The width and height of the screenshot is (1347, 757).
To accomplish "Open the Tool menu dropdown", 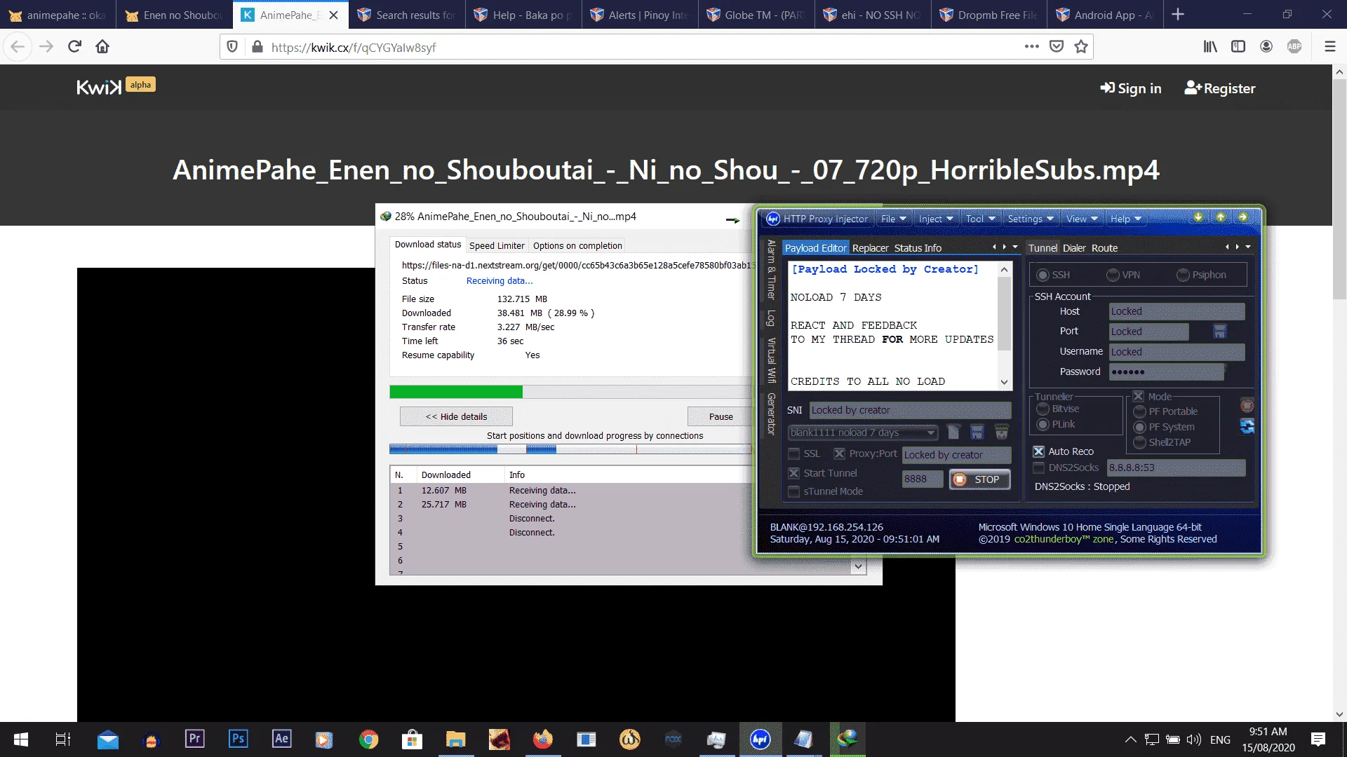I will click(980, 219).
